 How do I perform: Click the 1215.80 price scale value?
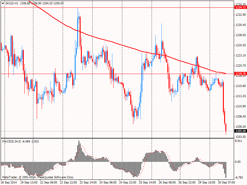point(241,86)
